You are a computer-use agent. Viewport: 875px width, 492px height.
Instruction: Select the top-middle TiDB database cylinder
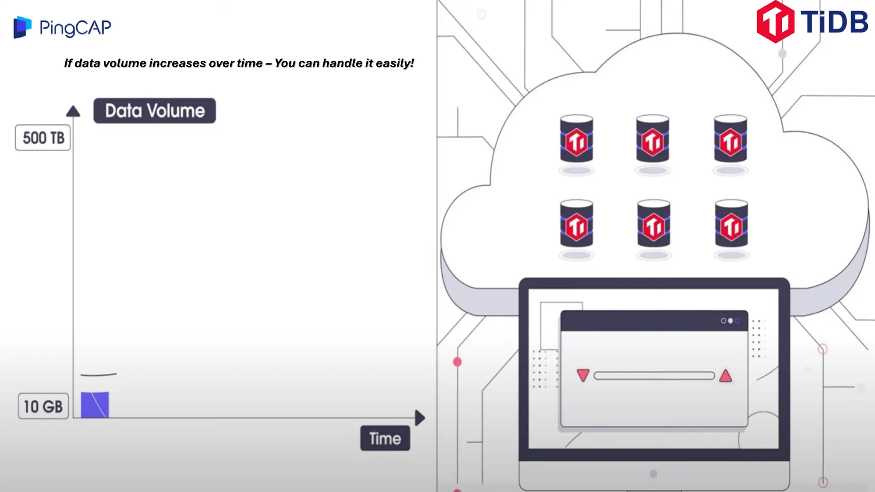click(652, 138)
